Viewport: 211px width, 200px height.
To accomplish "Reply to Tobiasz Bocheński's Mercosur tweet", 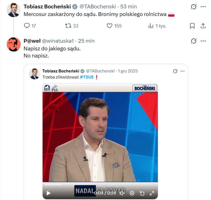I will [x=27, y=26].
